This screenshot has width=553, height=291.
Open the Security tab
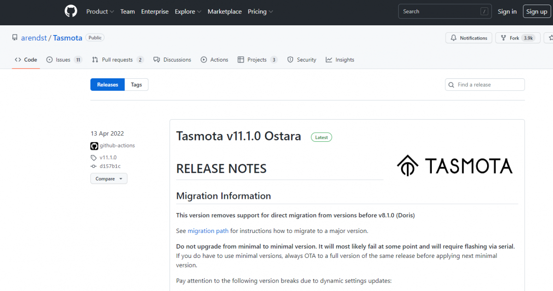pyautogui.click(x=302, y=60)
